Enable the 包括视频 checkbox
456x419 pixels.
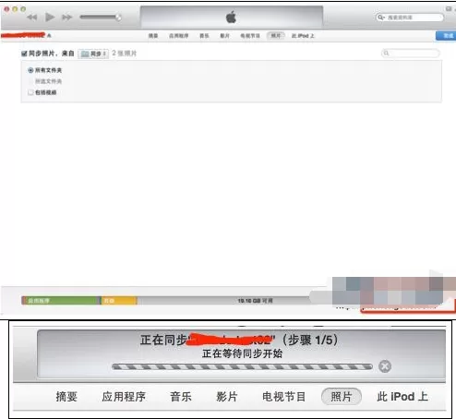[x=30, y=92]
